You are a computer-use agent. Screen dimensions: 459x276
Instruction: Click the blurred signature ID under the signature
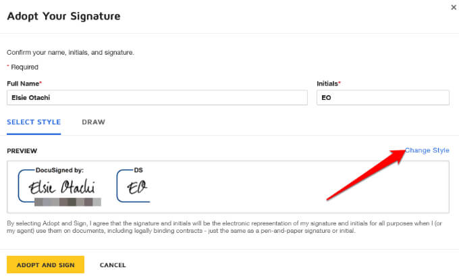pos(67,202)
